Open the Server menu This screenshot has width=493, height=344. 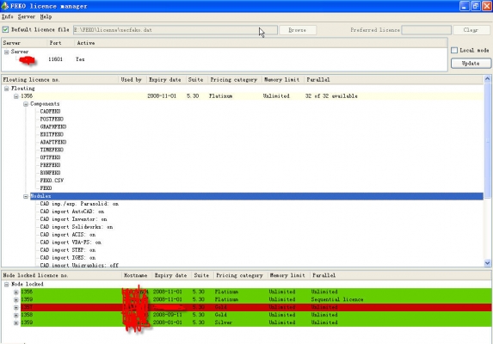click(x=27, y=16)
